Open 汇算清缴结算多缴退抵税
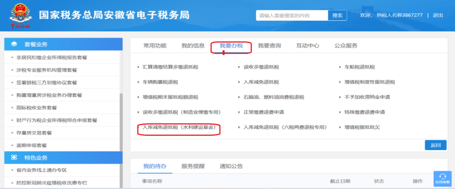This screenshot has height=189, width=455. coord(171,67)
